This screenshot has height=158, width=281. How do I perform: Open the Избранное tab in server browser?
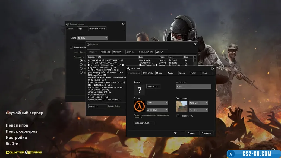pyautogui.click(x=105, y=52)
